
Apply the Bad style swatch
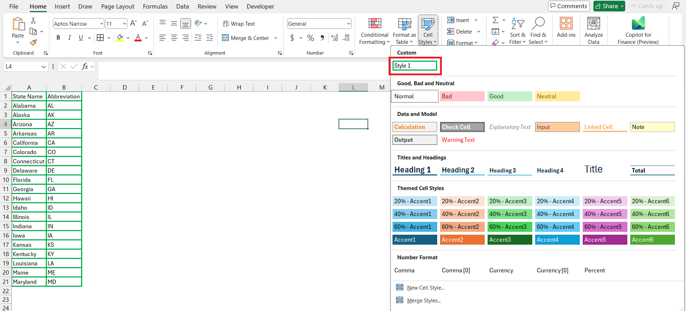coord(462,96)
